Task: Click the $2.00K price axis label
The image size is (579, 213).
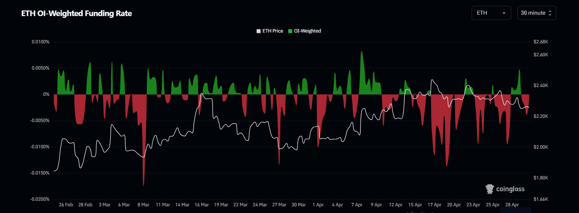Action: coord(541,147)
